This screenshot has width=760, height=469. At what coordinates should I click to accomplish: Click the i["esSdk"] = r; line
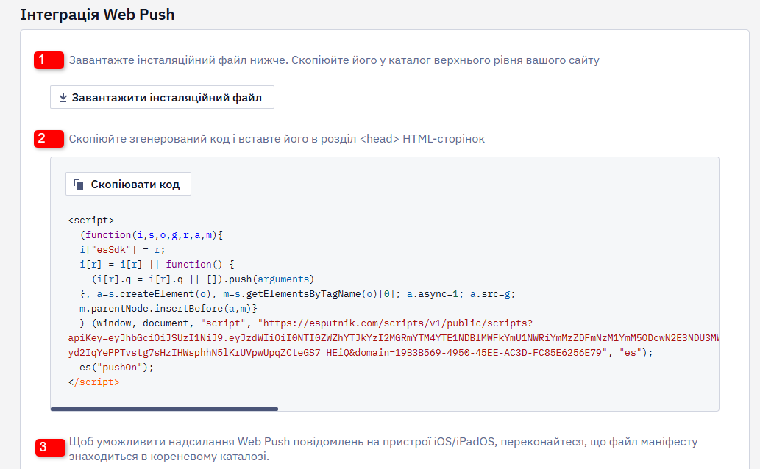[x=122, y=250]
